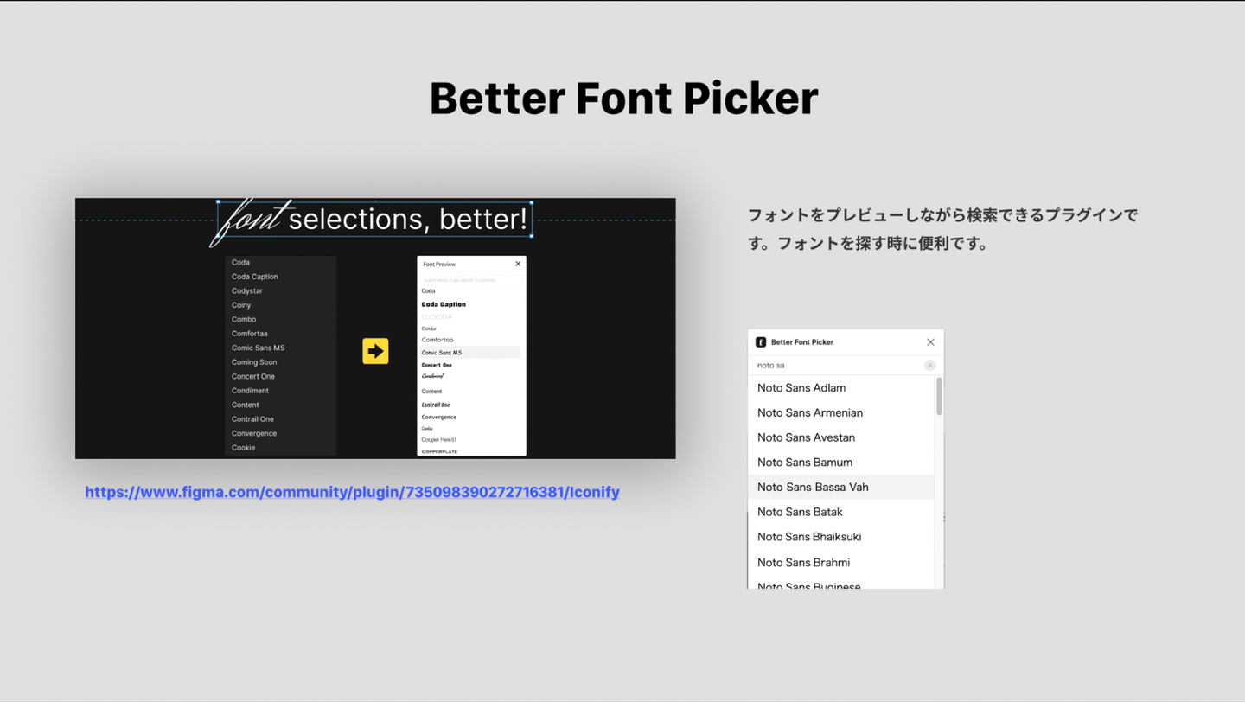Image resolution: width=1245 pixels, height=702 pixels.
Task: Pick Noto Sans Bamum in results
Action: [805, 463]
